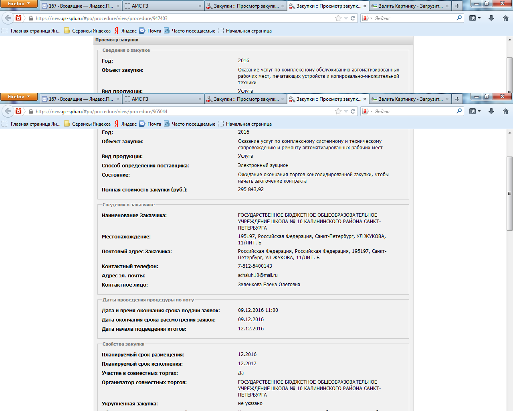Open 'Главная страница Ян...' bookmark in lower window
Viewport: 513px width, 411px height.
point(31,124)
